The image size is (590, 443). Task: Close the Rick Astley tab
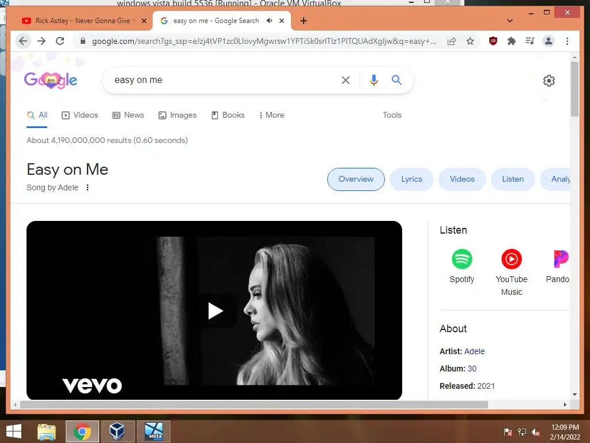click(x=143, y=21)
